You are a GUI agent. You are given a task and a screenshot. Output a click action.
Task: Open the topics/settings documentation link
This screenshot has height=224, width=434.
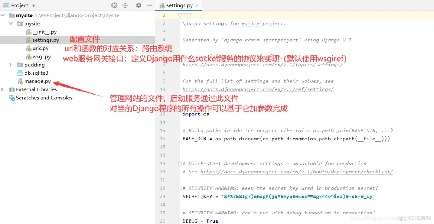[262, 65]
